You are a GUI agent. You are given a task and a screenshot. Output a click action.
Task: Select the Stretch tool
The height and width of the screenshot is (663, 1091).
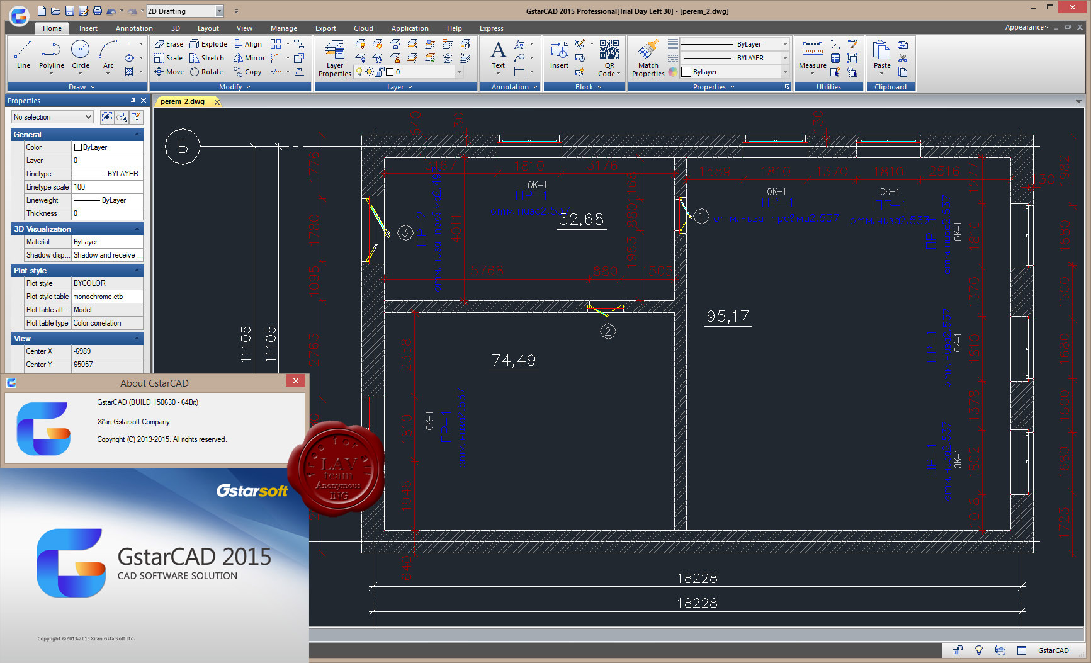(x=207, y=58)
